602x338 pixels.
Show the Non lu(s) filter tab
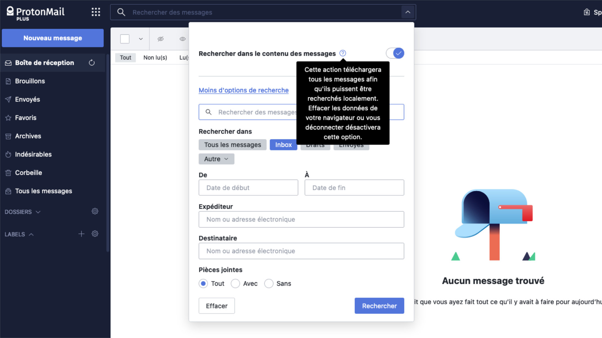pos(155,58)
